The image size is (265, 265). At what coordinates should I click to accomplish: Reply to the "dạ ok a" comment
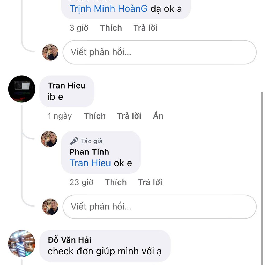click(145, 28)
